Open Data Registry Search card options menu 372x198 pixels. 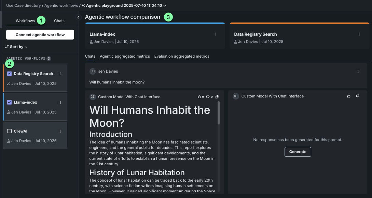tap(360, 34)
